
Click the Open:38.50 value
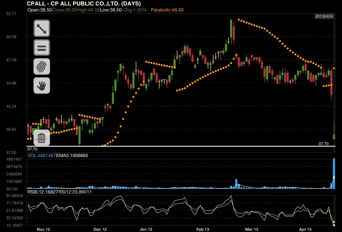39,10
